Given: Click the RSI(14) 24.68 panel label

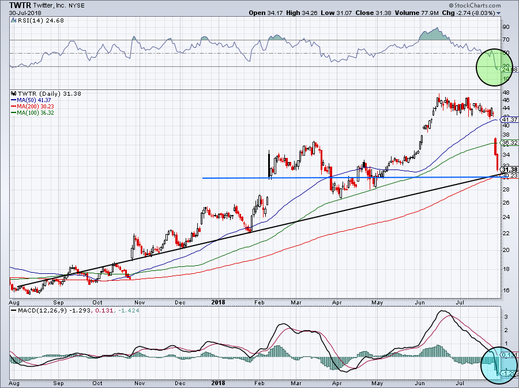Looking at the screenshot, I should pyautogui.click(x=40, y=21).
